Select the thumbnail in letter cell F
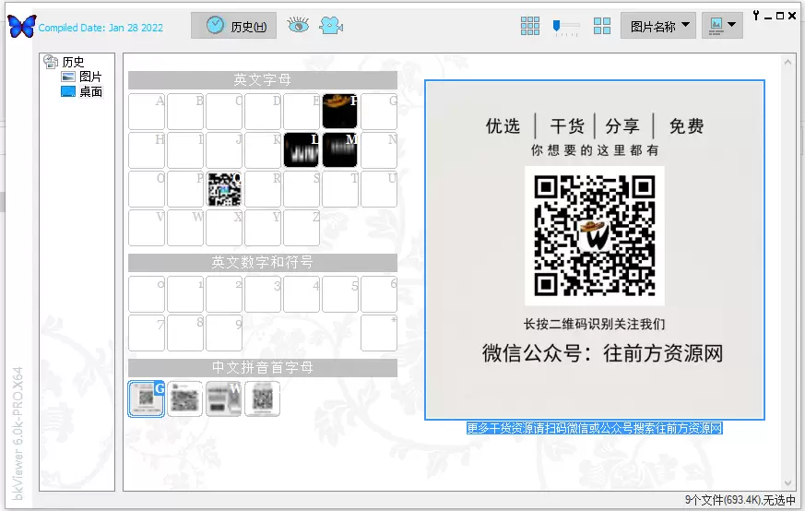The image size is (805, 511). point(340,111)
